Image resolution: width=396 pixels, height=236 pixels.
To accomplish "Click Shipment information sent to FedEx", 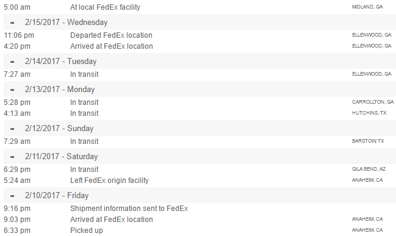I will pos(129,208).
